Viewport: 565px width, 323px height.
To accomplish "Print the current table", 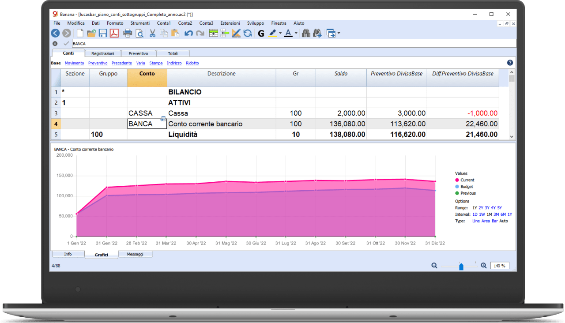I will click(128, 33).
